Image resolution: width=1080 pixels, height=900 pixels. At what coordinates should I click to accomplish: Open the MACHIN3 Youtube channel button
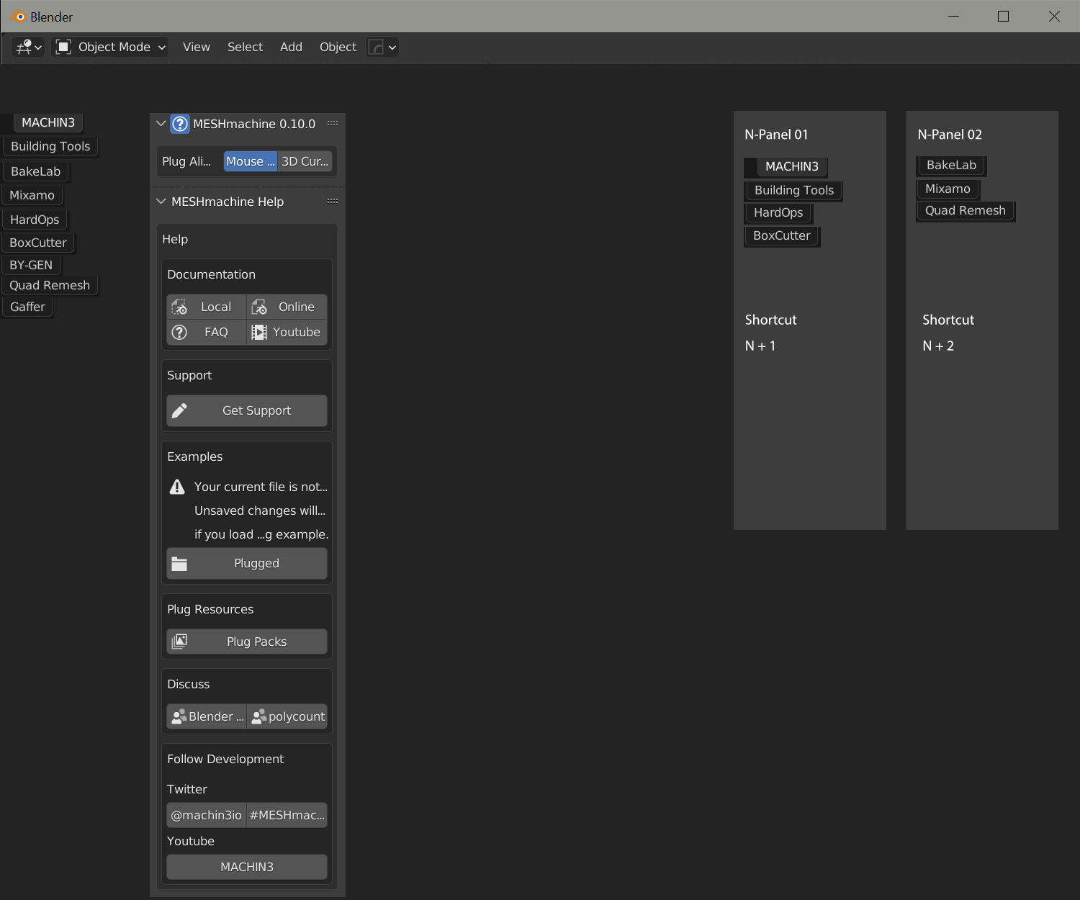(x=247, y=867)
